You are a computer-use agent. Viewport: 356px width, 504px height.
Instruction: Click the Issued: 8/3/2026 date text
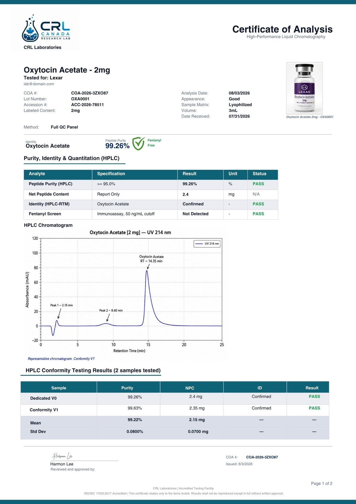tap(239, 464)
